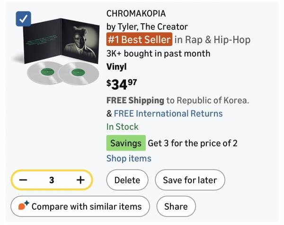Click the plus icon to increase quantity
The height and width of the screenshot is (225, 284).
(80, 180)
